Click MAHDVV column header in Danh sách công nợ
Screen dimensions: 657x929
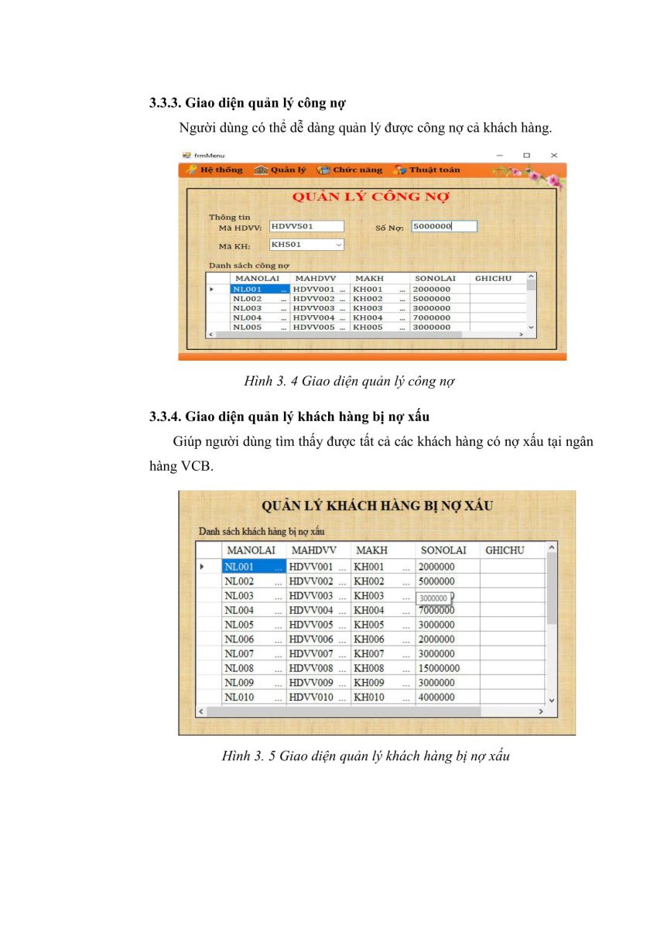319,278
